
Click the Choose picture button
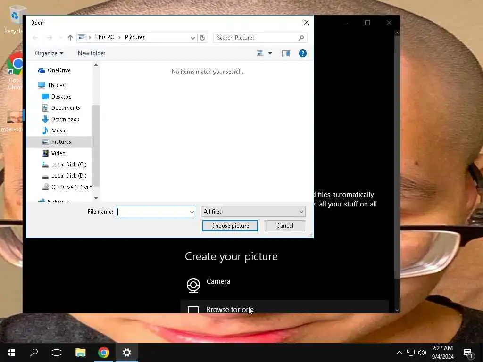coord(230,226)
